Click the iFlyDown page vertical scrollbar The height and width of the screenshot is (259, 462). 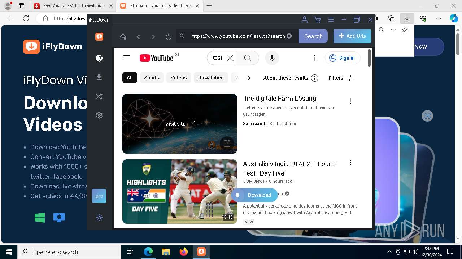[369, 58]
